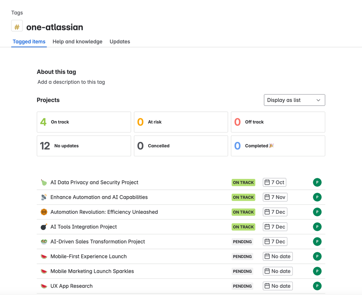Open the 7 Dec date of AI-Driven Sales Transformation
Viewport: 362px width, 295px height.
275,242
